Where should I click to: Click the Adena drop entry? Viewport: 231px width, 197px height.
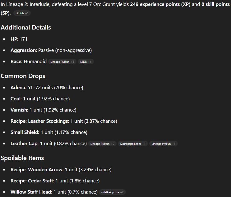coord(47,88)
